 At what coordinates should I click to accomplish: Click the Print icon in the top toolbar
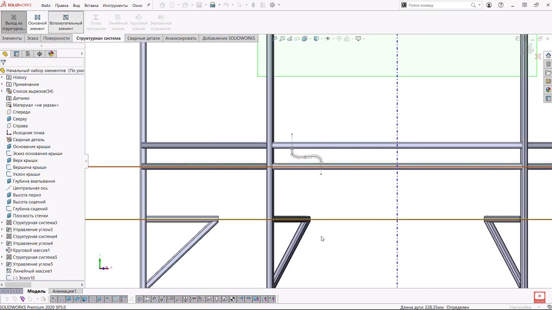click(213, 5)
